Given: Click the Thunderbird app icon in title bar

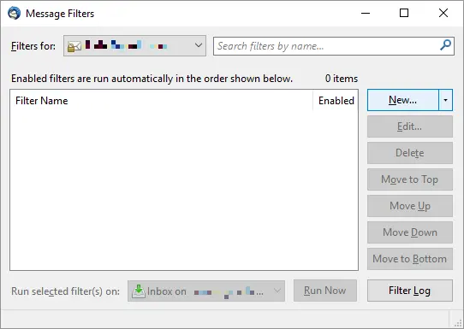Looking at the screenshot, I should (14, 14).
